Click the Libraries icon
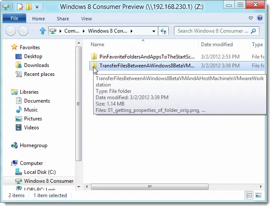Viewport: 273px width, 209px height. [x=14, y=92]
